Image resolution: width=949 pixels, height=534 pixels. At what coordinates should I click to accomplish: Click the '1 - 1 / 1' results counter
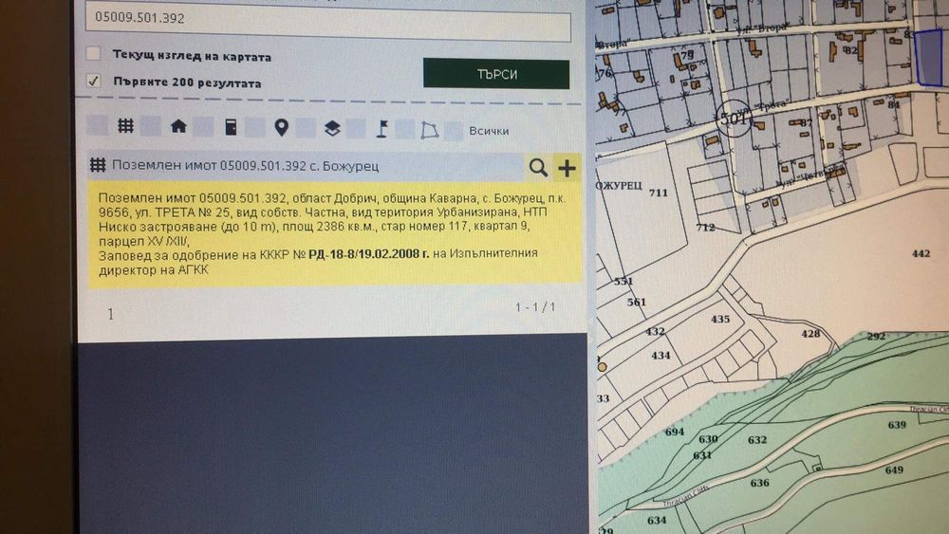point(535,307)
